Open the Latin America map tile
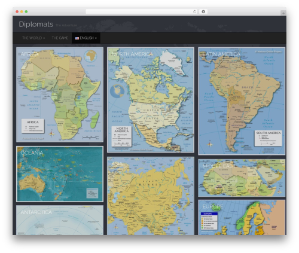This screenshot has height=253, width=299. (x=242, y=101)
